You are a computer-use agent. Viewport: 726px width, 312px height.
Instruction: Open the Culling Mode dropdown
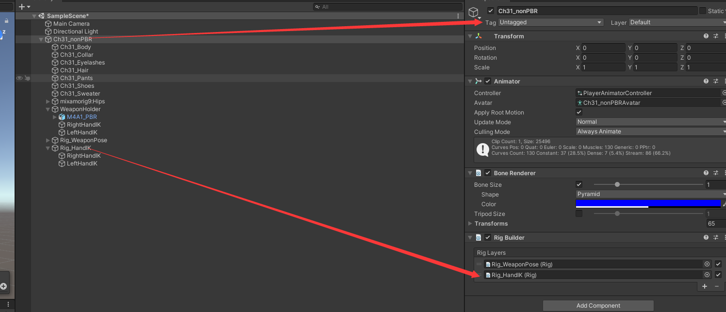(x=650, y=131)
